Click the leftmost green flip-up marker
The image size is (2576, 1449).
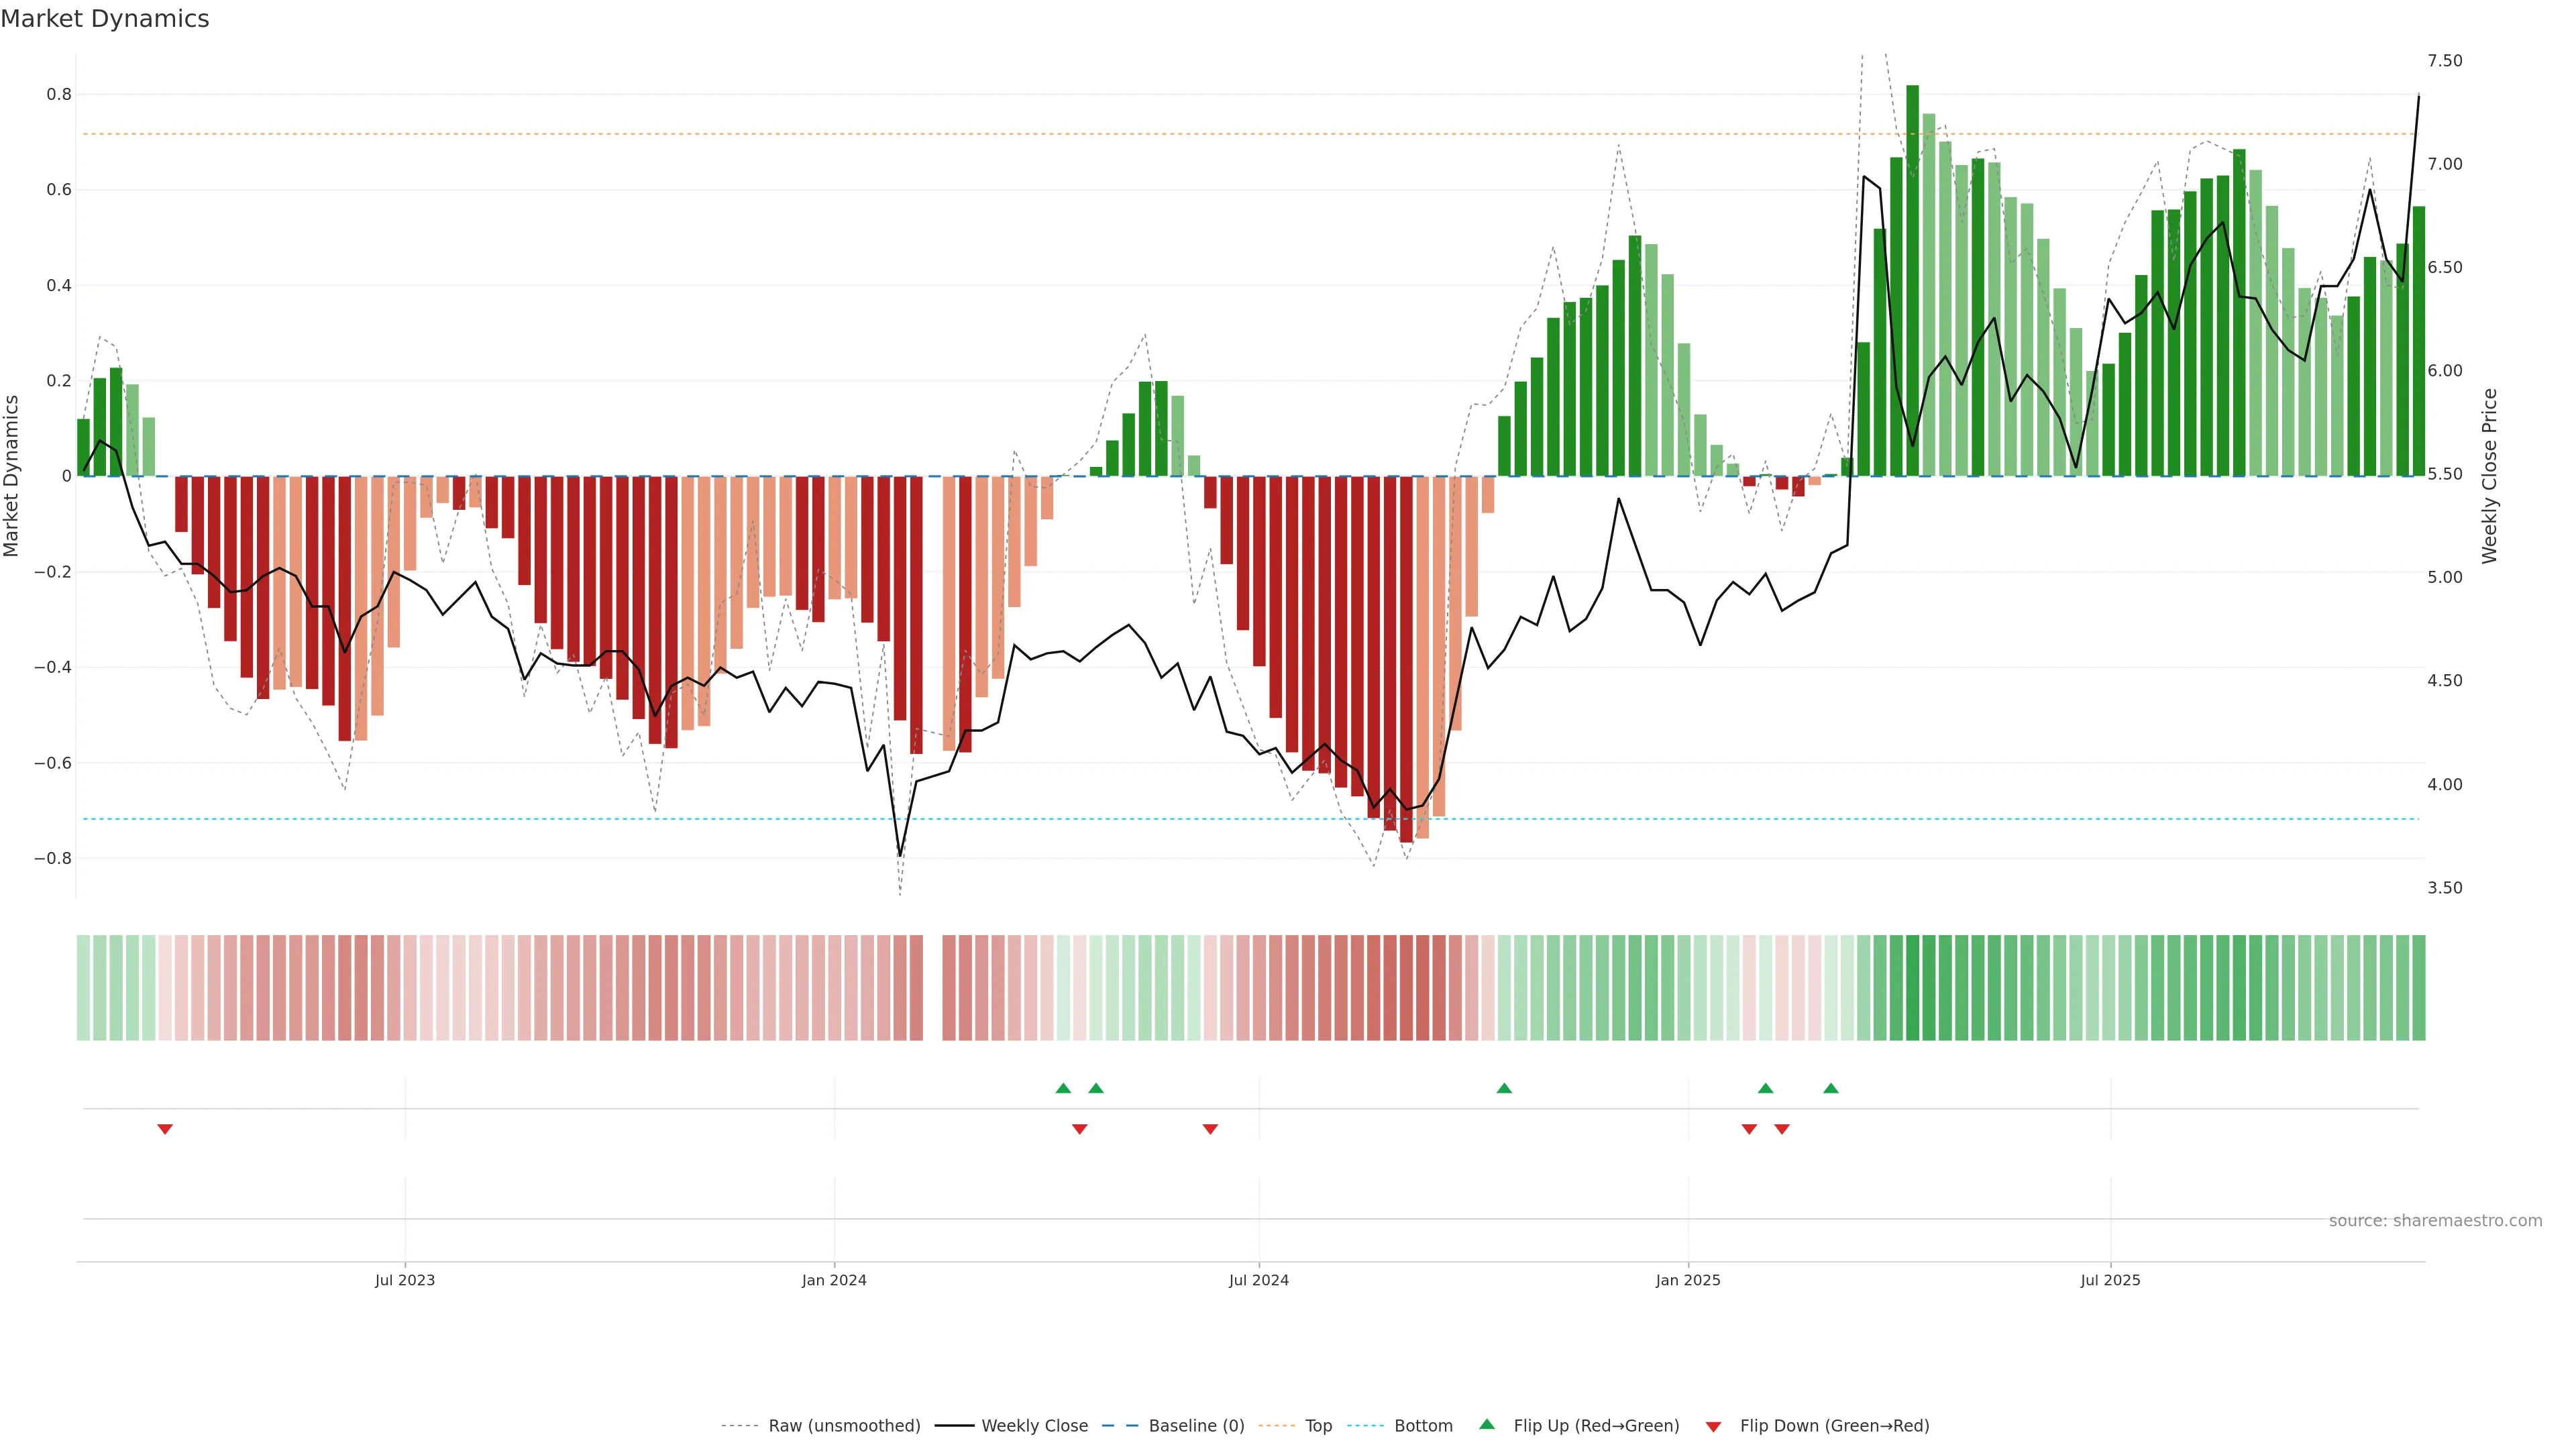[1063, 1088]
